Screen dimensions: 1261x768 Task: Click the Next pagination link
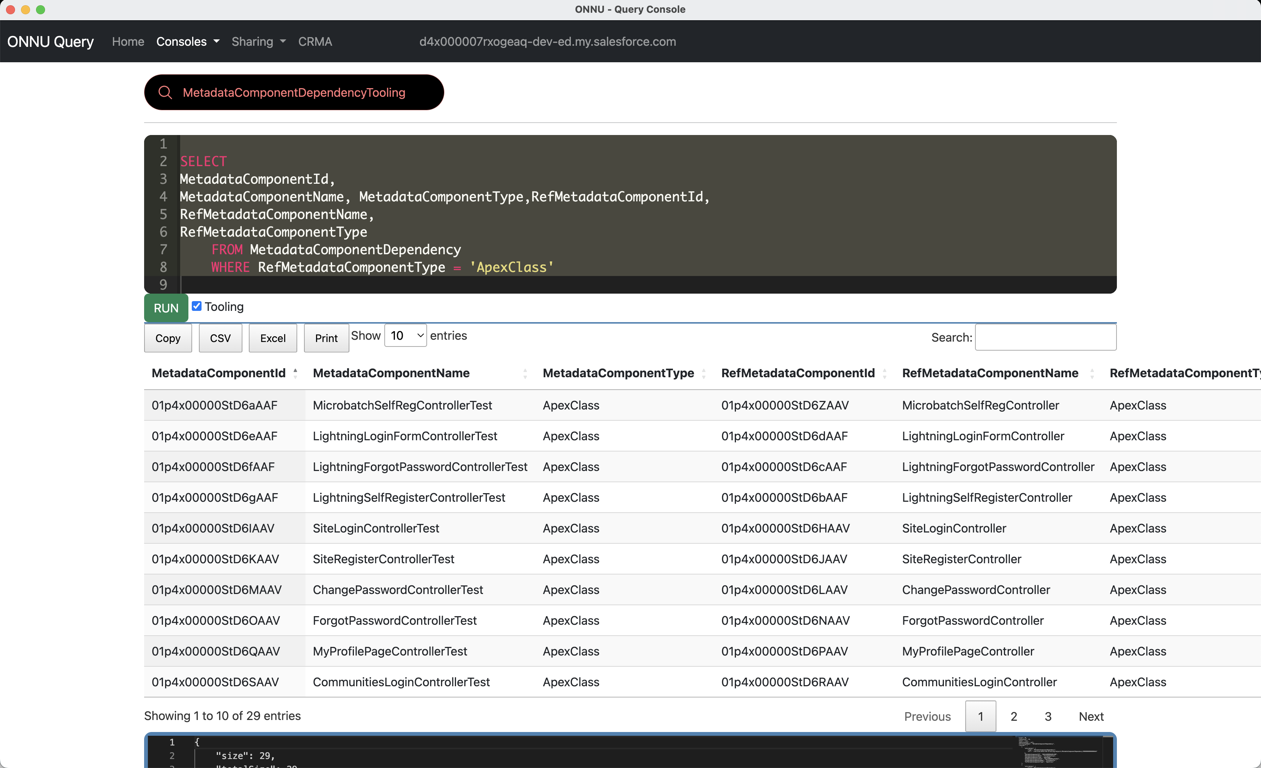tap(1091, 716)
